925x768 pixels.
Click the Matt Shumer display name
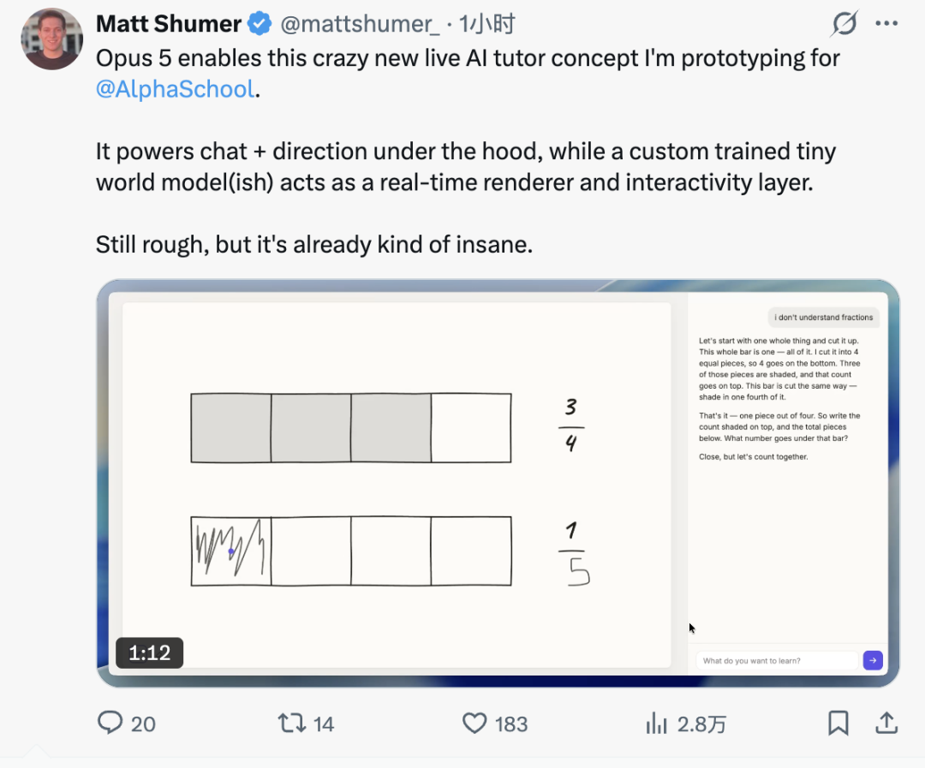(169, 24)
